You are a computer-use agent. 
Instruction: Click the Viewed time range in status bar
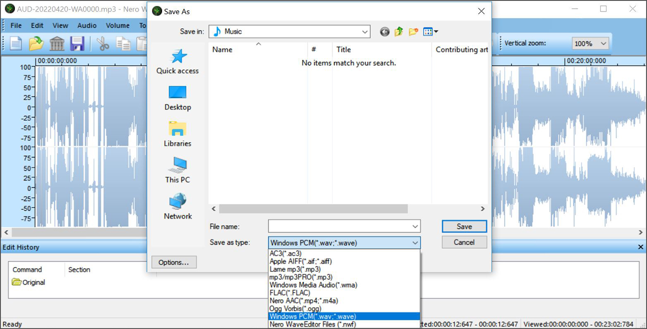[x=578, y=324]
